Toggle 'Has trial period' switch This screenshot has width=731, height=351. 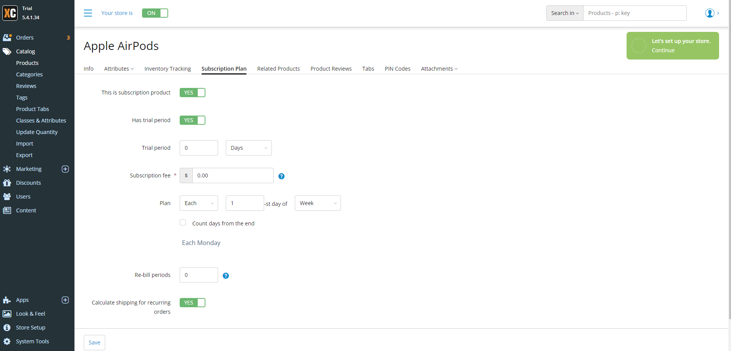pos(192,120)
